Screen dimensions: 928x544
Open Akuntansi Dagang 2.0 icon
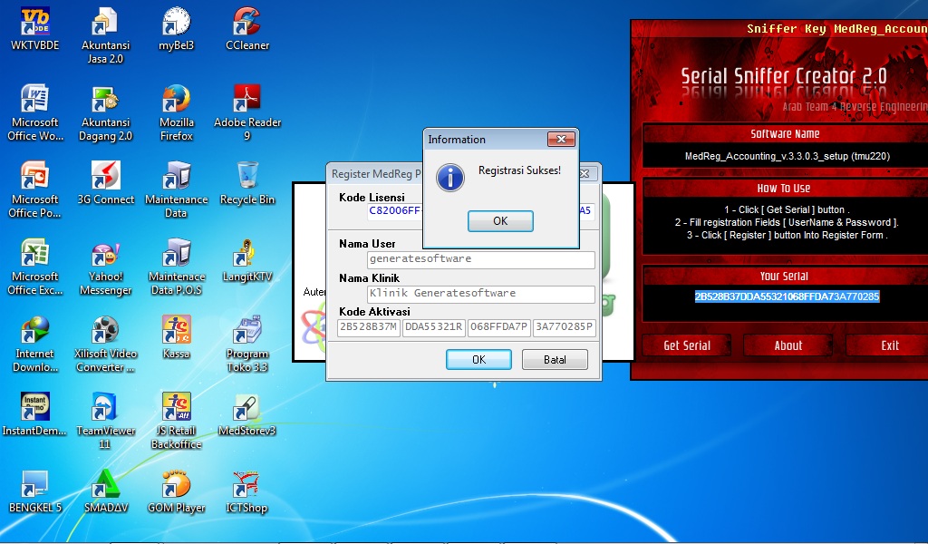pos(105,112)
